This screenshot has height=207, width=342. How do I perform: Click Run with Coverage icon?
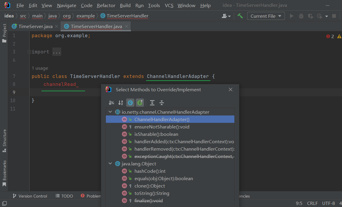tap(310, 16)
